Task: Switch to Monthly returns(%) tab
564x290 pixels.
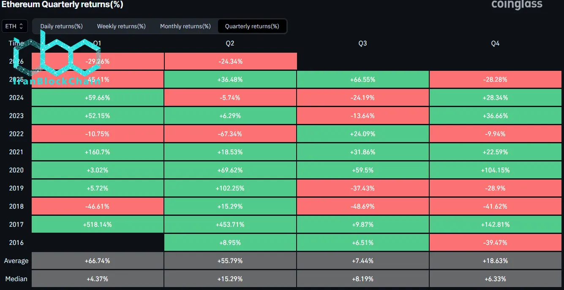Action: pyautogui.click(x=185, y=26)
